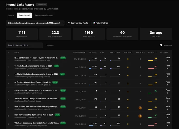Sort by the Traffic column header
Screen dimensions: 179x129
(93, 53)
